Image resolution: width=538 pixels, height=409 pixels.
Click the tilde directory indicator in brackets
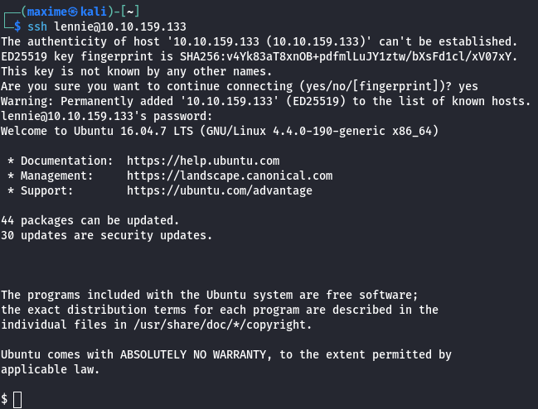tap(130, 12)
